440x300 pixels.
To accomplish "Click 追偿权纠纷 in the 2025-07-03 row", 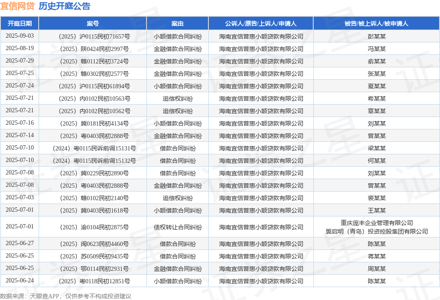I will (x=177, y=198).
